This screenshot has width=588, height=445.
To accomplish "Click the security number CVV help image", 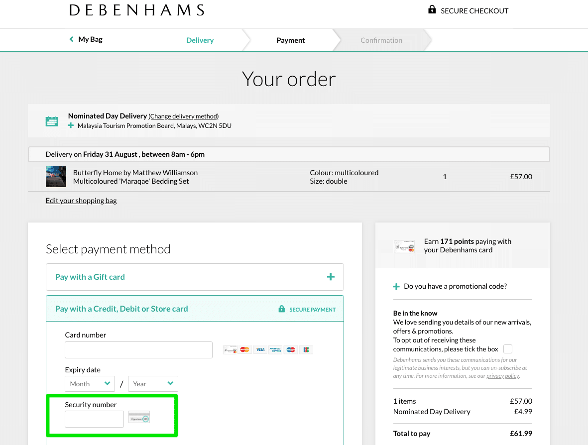I will 139,417.
